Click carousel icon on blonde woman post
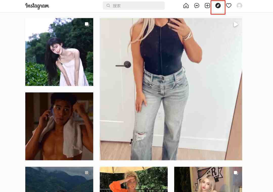The height and width of the screenshot is (192, 273). (x=236, y=173)
